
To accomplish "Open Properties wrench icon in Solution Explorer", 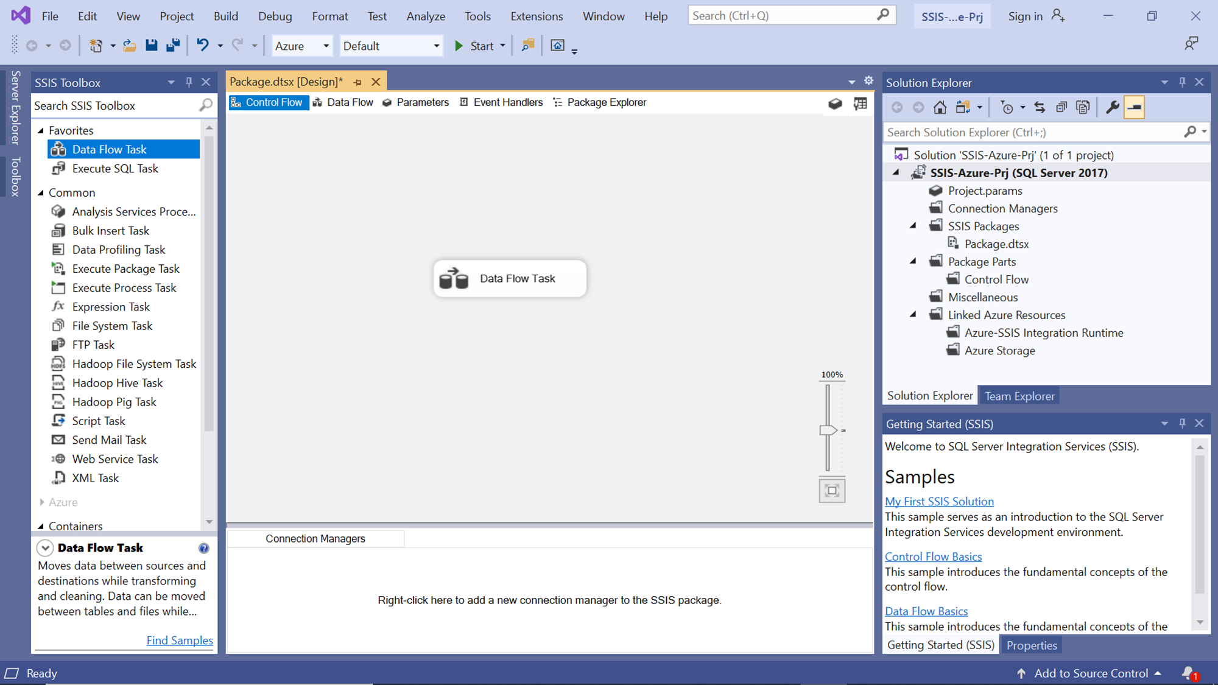I will 1112,108.
